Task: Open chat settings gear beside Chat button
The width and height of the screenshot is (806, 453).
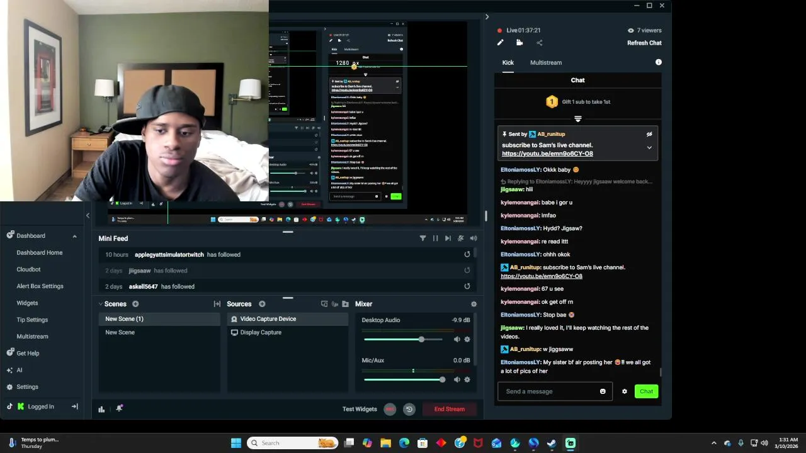Action: pos(625,391)
